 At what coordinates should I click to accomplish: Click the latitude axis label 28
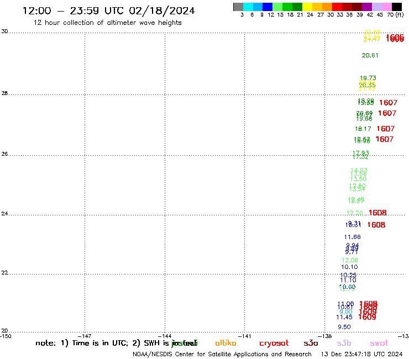pyautogui.click(x=4, y=93)
